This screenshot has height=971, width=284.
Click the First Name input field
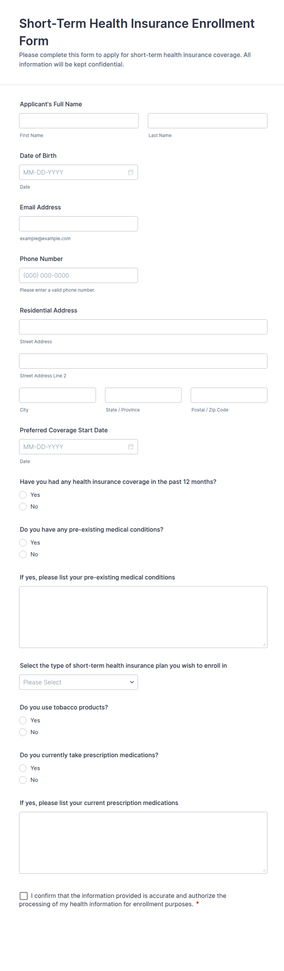[79, 121]
